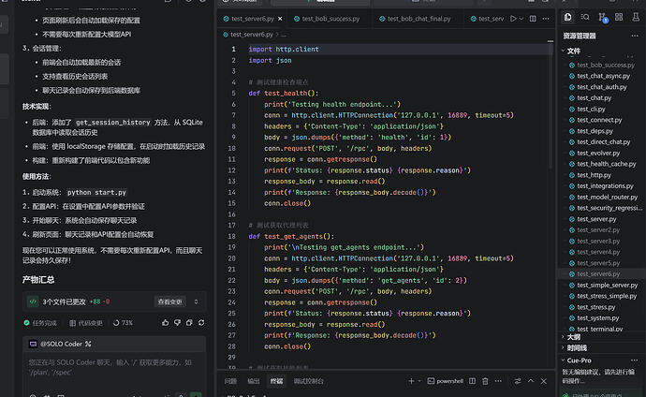Open test_health_cache.py in file tree
The image size is (646, 397).
click(606, 164)
